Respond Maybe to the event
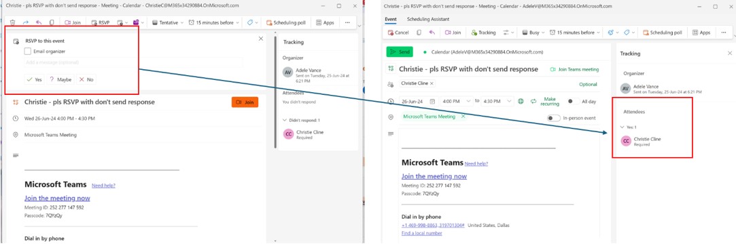Image resolution: width=736 pixels, height=248 pixels. pos(60,79)
